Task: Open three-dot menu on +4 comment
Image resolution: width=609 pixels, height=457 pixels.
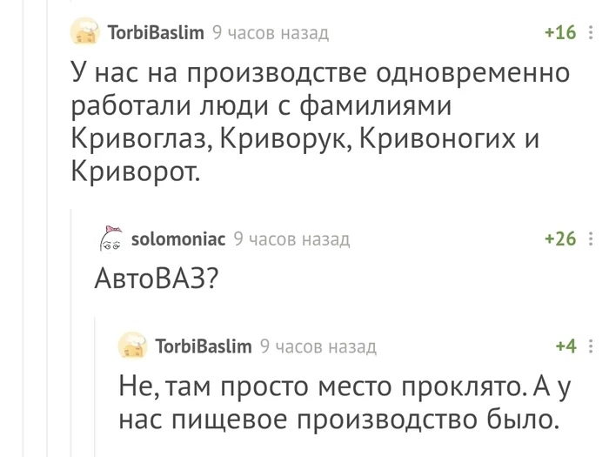Action: pyautogui.click(x=591, y=346)
